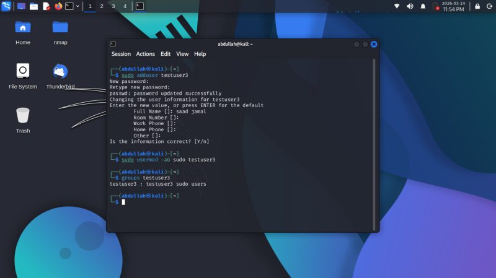Image resolution: width=496 pixels, height=278 pixels.
Task: Launch Firefox from the top panel
Action: 58,6
